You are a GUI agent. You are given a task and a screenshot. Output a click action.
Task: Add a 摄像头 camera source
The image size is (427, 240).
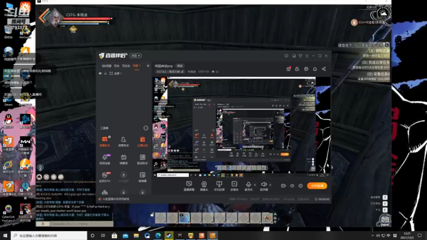(x=204, y=186)
